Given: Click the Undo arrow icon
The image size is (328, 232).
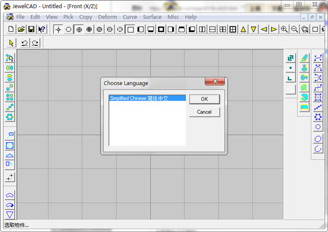Looking at the screenshot, I should point(25,43).
